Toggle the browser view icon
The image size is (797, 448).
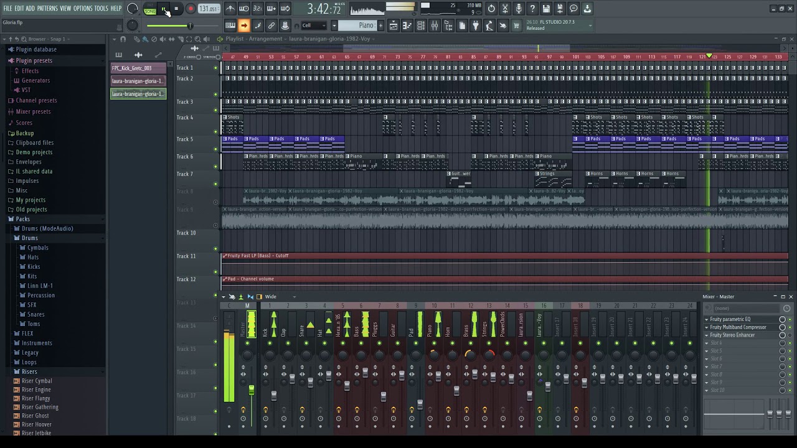[x=448, y=26]
